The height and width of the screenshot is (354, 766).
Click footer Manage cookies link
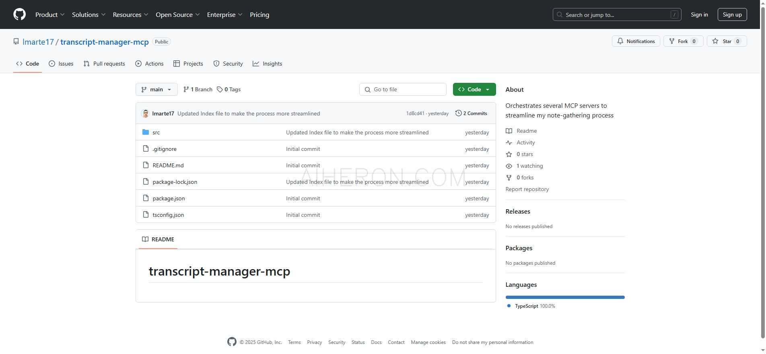click(428, 342)
